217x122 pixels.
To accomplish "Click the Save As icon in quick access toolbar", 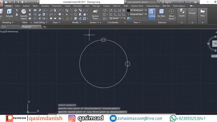I will point(18,2).
